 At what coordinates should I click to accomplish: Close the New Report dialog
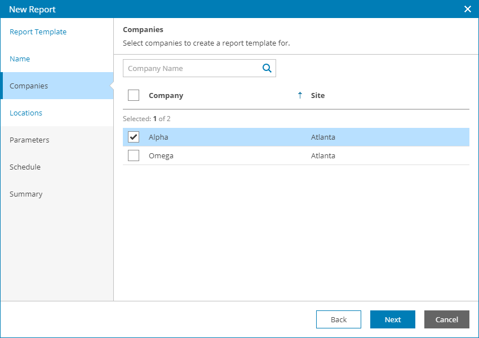pyautogui.click(x=467, y=9)
